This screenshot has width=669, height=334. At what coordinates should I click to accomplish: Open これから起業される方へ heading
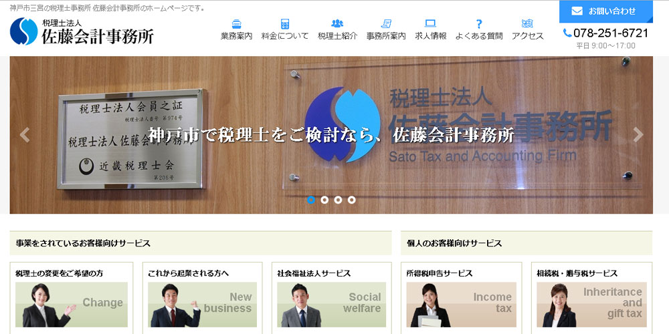click(188, 273)
